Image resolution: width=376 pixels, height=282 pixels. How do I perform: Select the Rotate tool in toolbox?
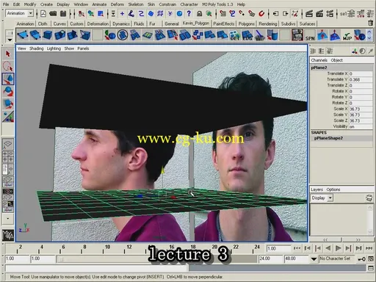click(x=8, y=92)
